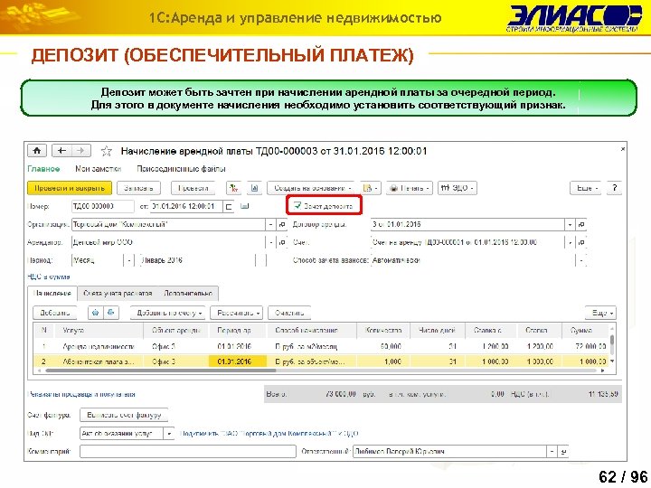Click the Количество column header

[383, 331]
